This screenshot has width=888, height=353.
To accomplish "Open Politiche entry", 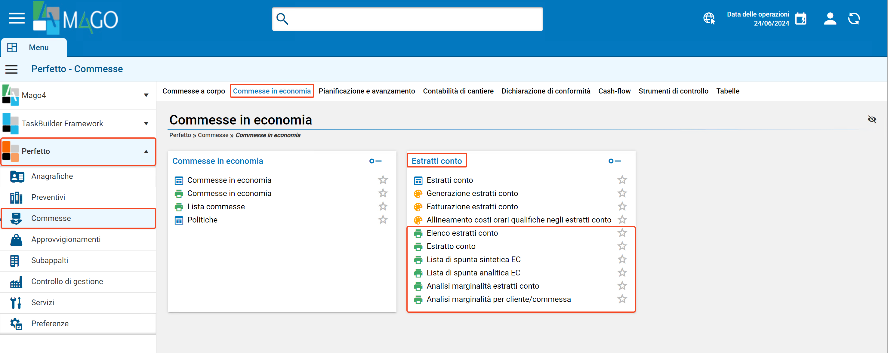I will click(x=202, y=220).
